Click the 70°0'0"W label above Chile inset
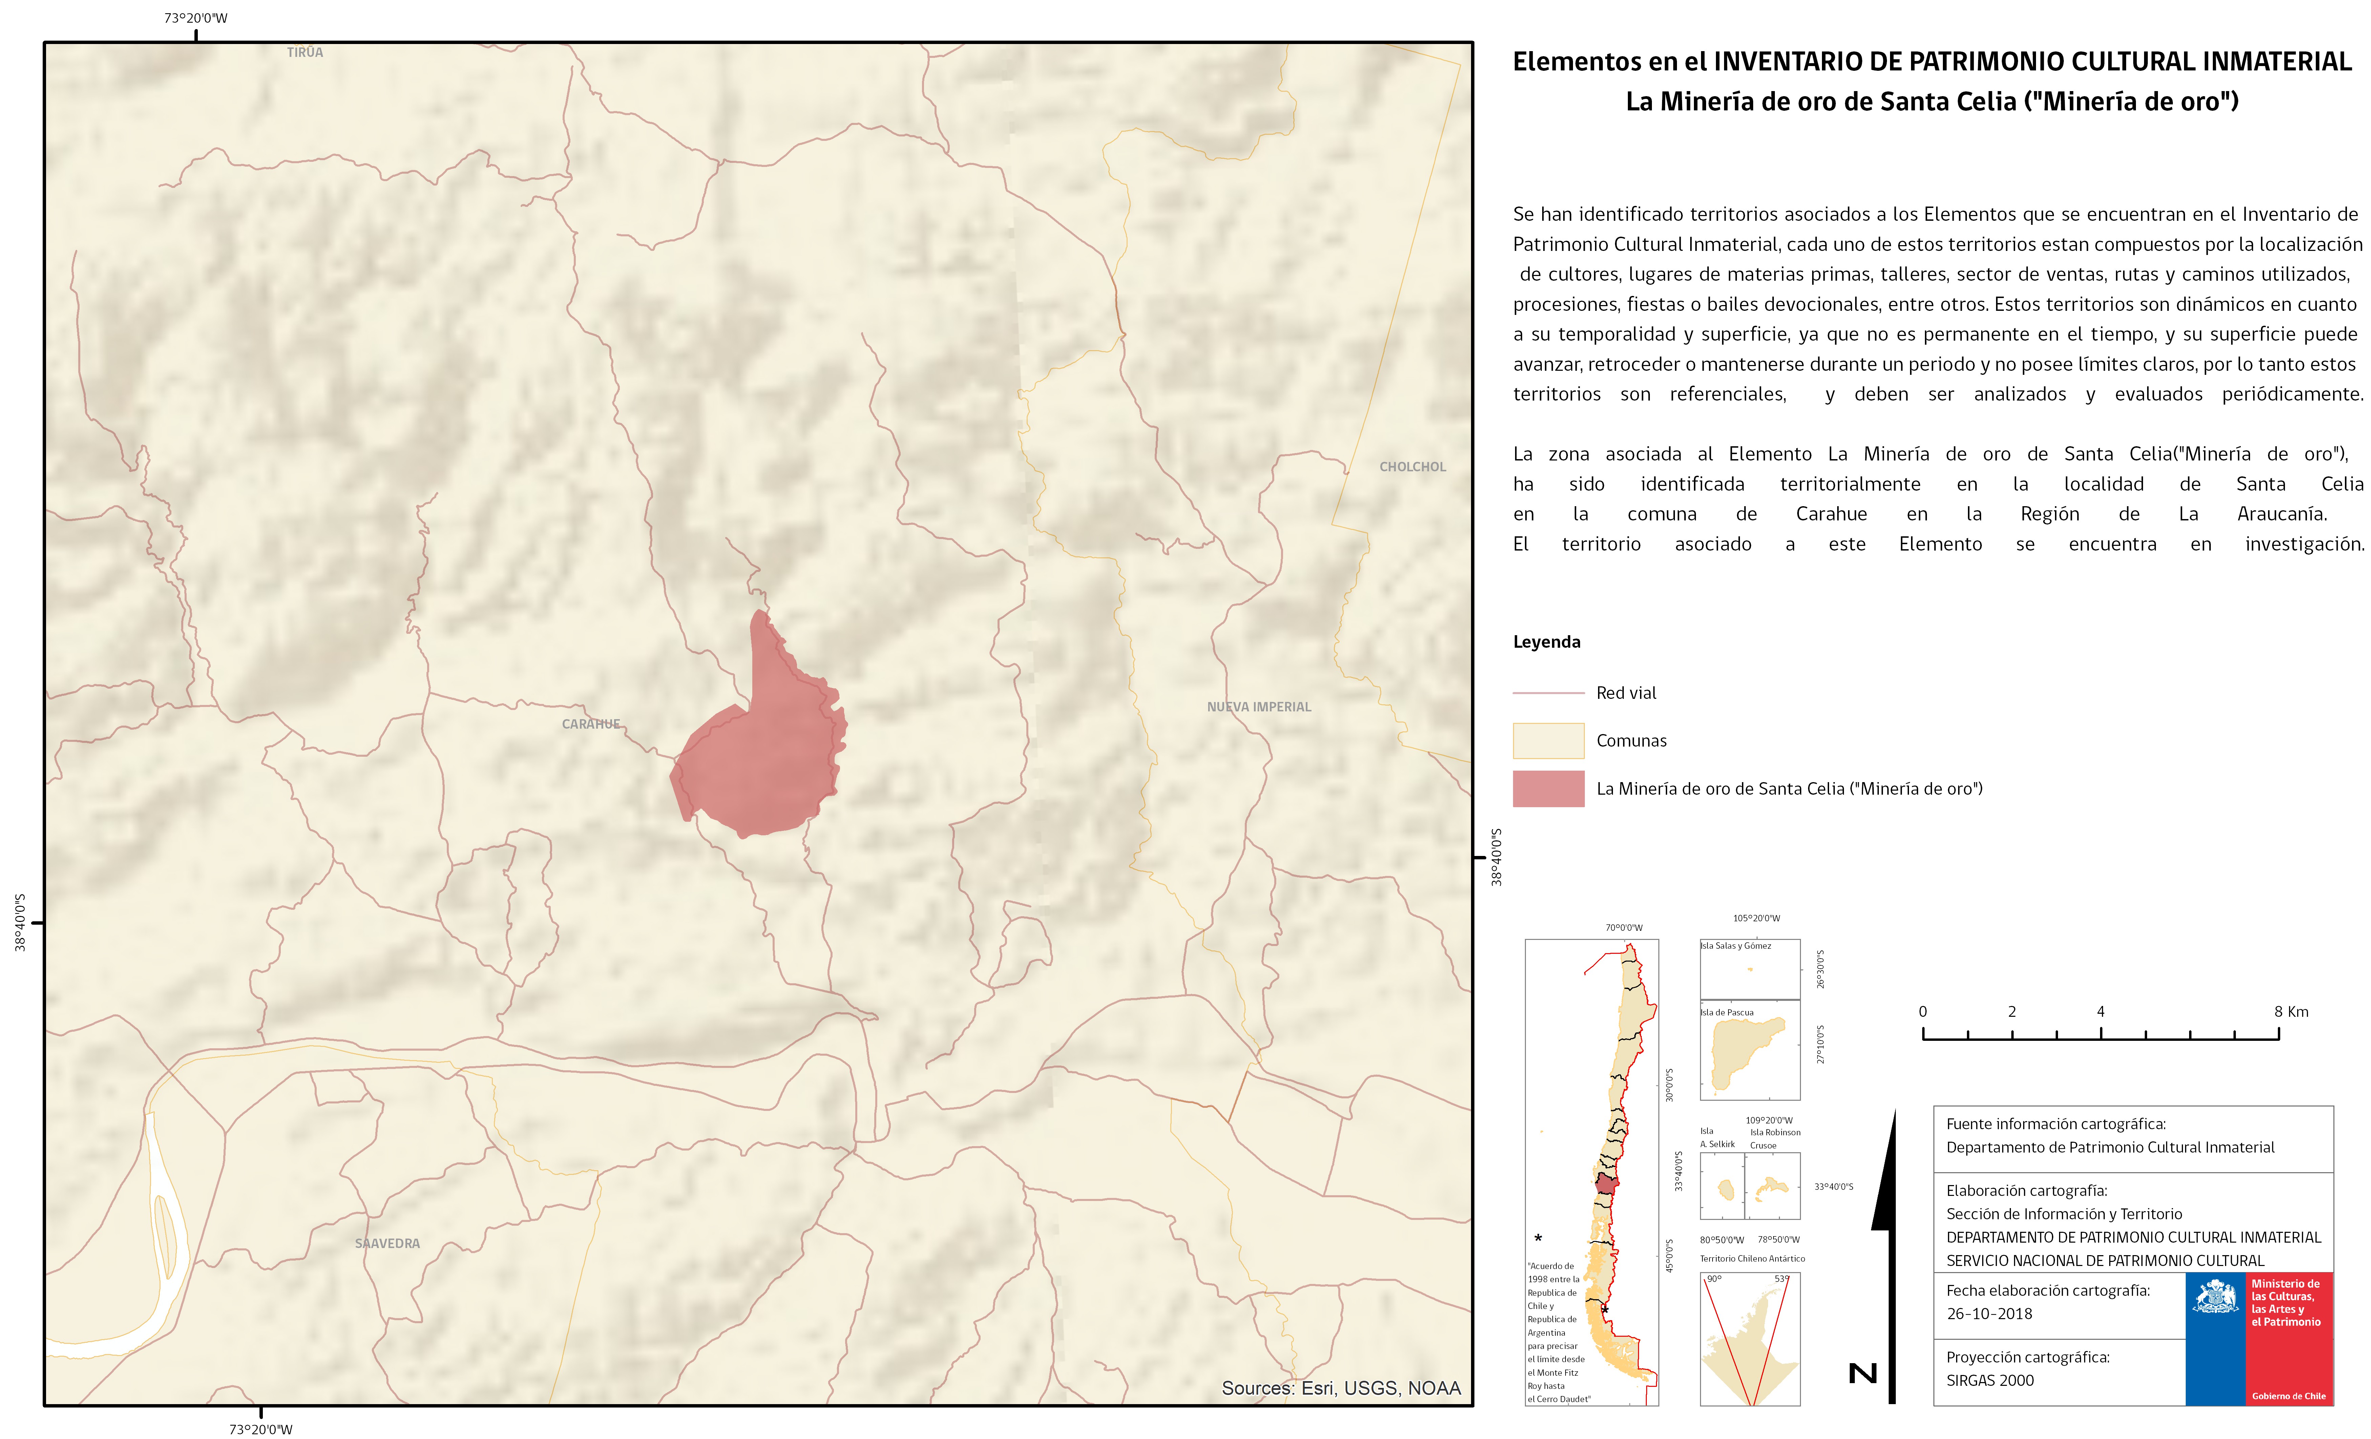2371x1439 pixels. click(1624, 928)
